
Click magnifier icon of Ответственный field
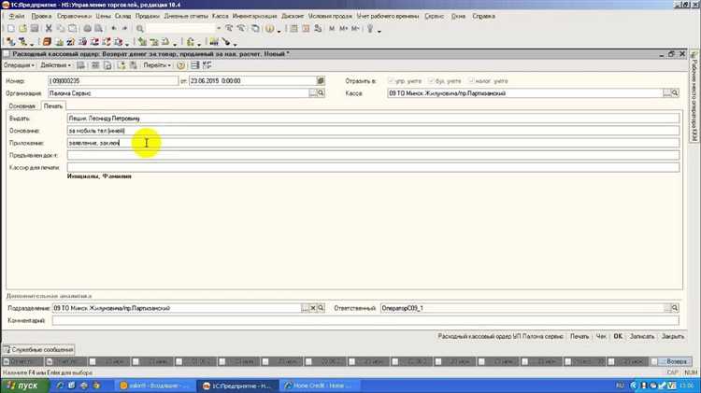pos(675,308)
